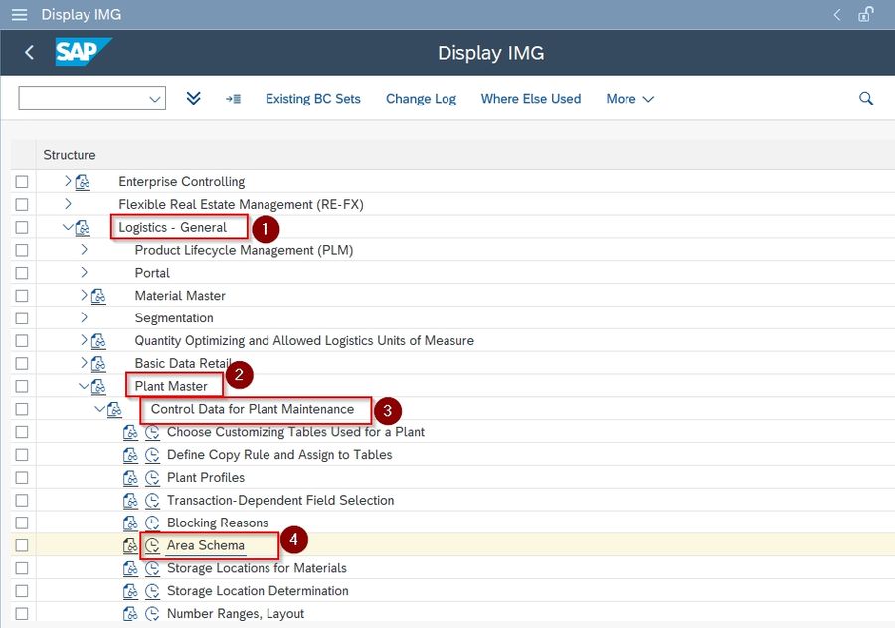Click the position/indent list toolbar icon
This screenshot has width=895, height=628.
point(233,99)
